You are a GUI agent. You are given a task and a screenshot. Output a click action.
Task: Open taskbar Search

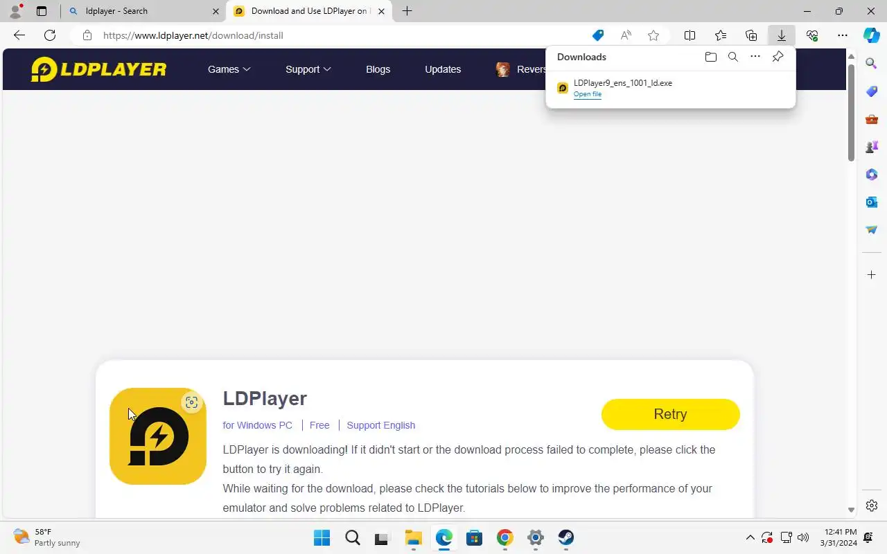pyautogui.click(x=352, y=537)
